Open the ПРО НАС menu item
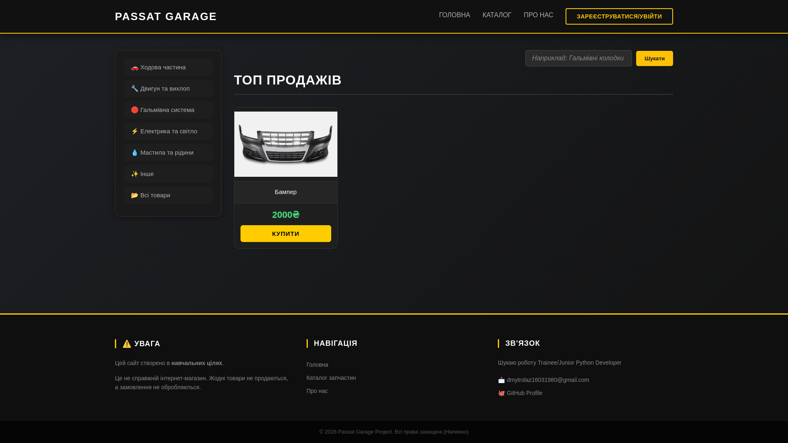This screenshot has height=443, width=788. pyautogui.click(x=538, y=15)
